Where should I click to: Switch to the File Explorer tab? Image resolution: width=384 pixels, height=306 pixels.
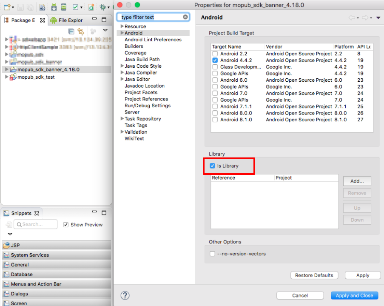(x=66, y=20)
